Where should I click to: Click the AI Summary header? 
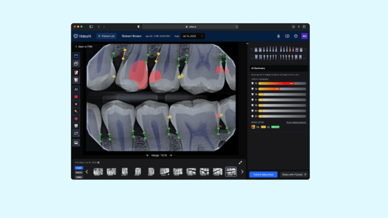[278, 68]
